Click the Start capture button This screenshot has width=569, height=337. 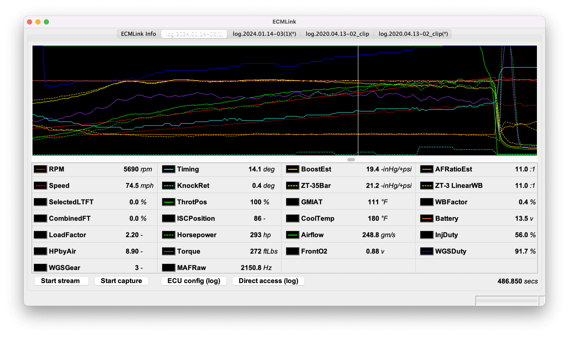coord(121,281)
